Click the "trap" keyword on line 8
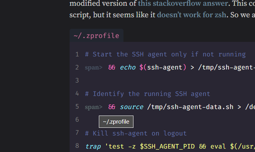This screenshot has width=255, height=152. tap(93, 147)
